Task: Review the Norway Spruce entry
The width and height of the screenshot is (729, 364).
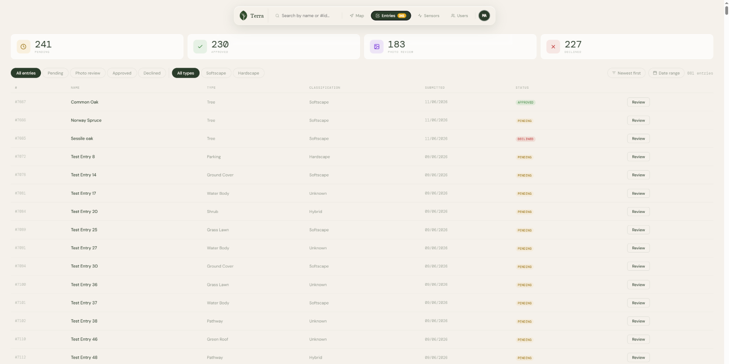Action: point(638,120)
